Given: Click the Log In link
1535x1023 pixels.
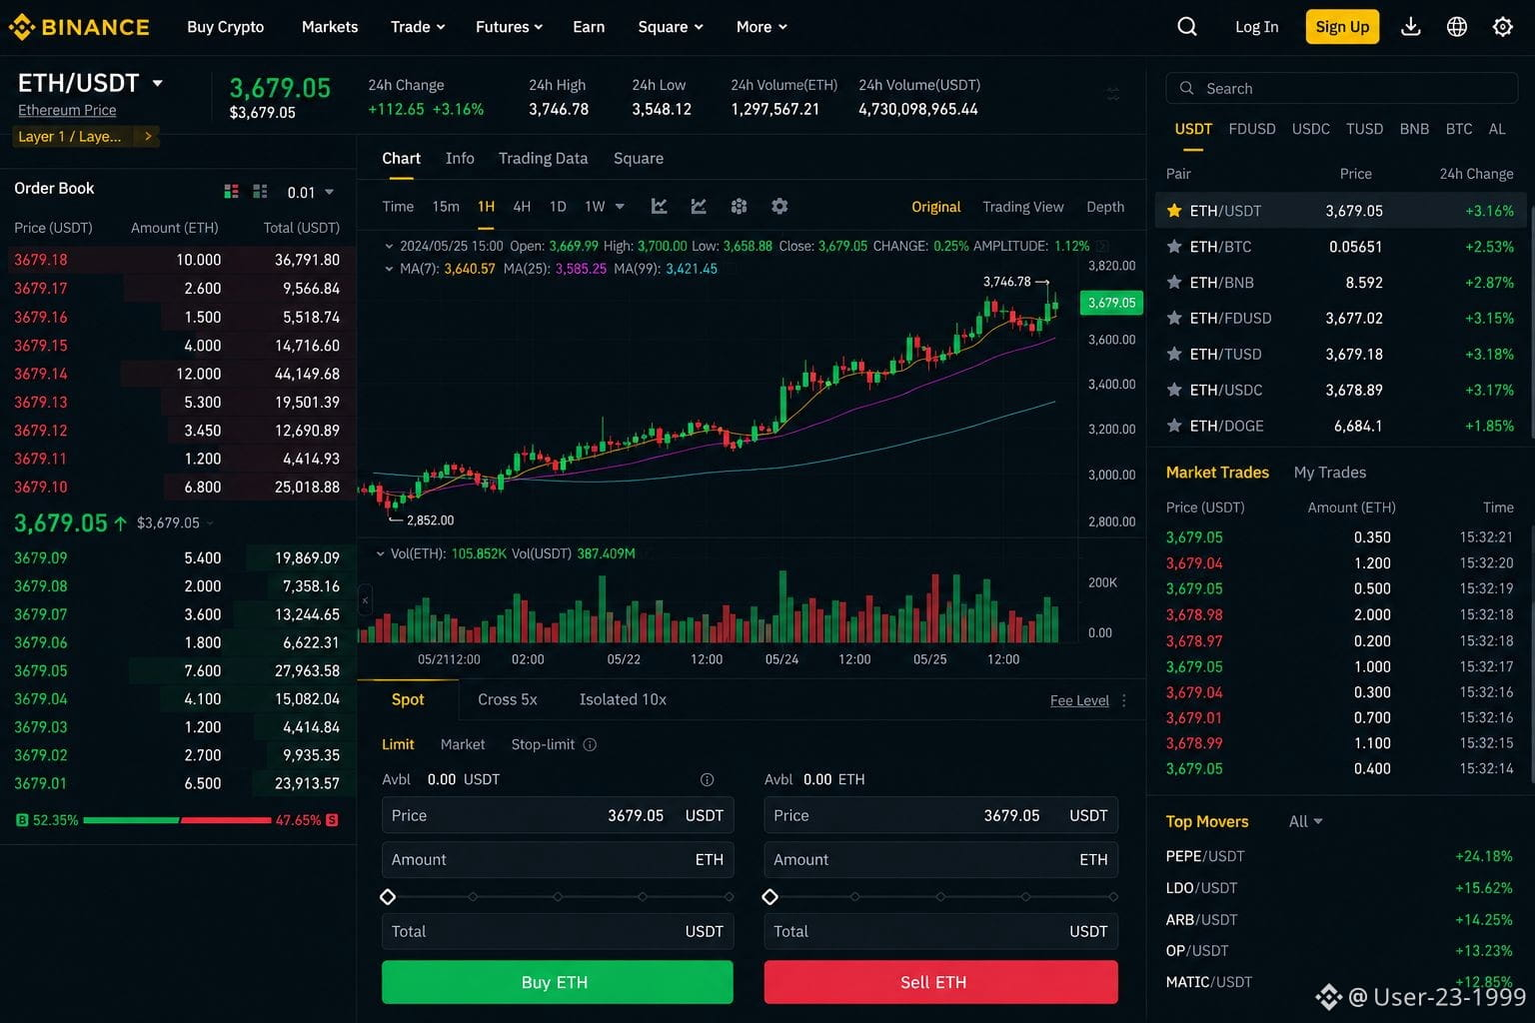Looking at the screenshot, I should click(1256, 27).
